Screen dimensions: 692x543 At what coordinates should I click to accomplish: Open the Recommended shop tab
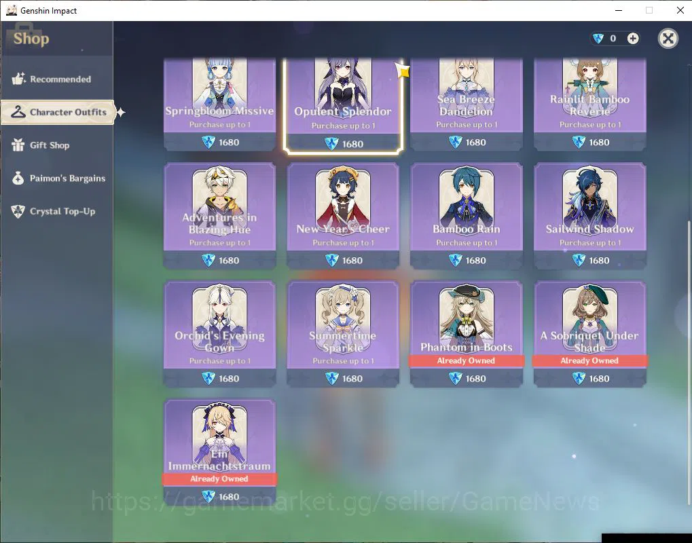tap(56, 79)
